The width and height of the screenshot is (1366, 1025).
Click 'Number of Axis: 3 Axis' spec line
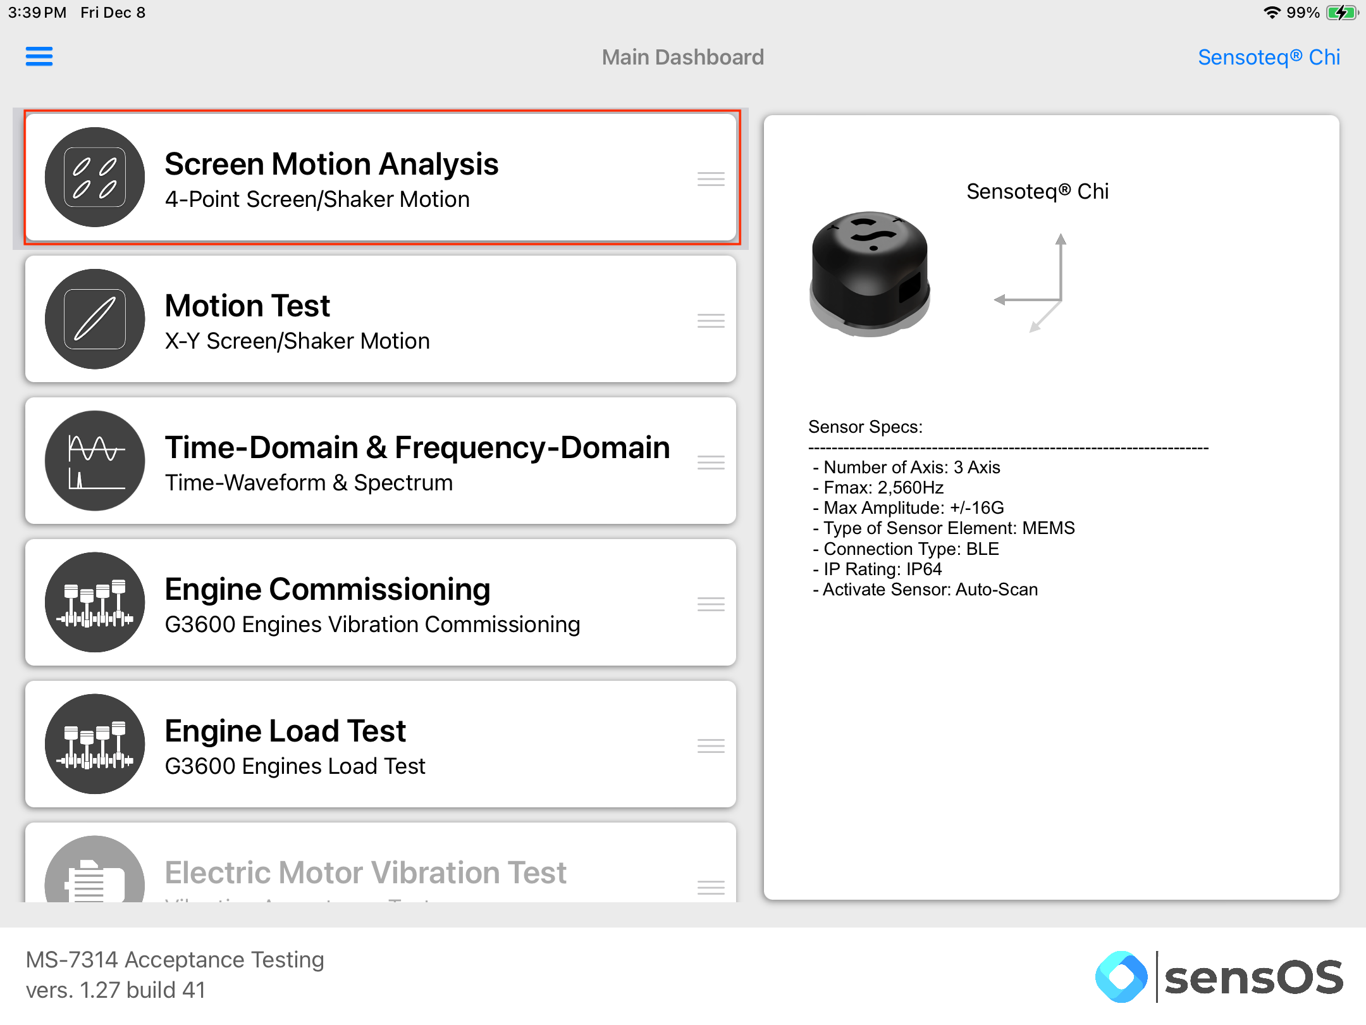[x=907, y=467]
